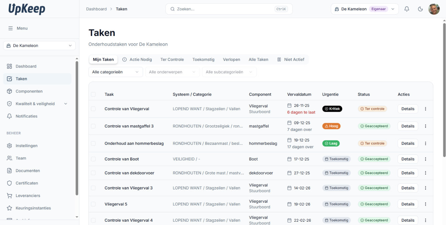
Task: Tick the checkbox next to Controle van Boot
Action: (x=93, y=159)
